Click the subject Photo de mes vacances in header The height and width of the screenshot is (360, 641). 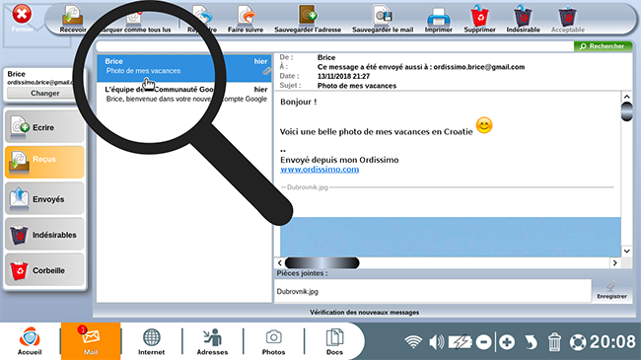click(357, 86)
